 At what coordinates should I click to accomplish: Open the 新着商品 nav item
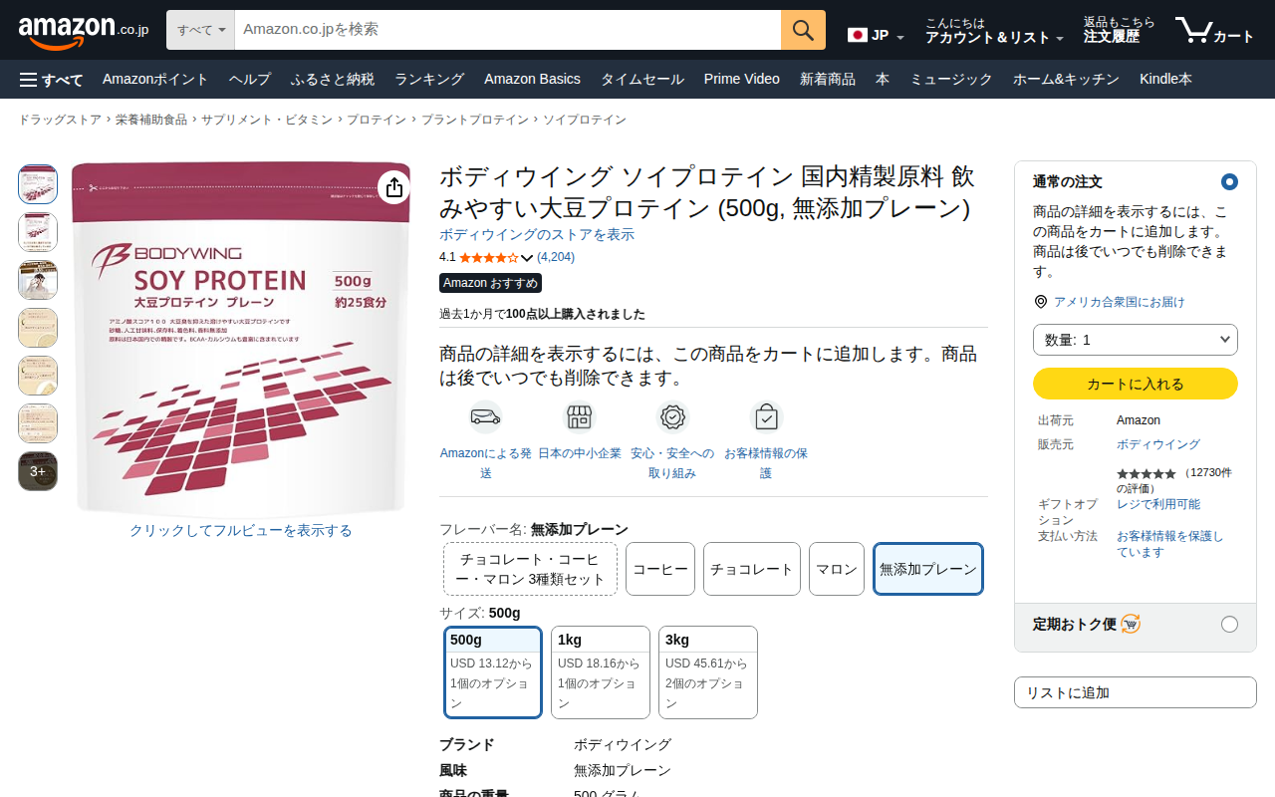pos(828,80)
